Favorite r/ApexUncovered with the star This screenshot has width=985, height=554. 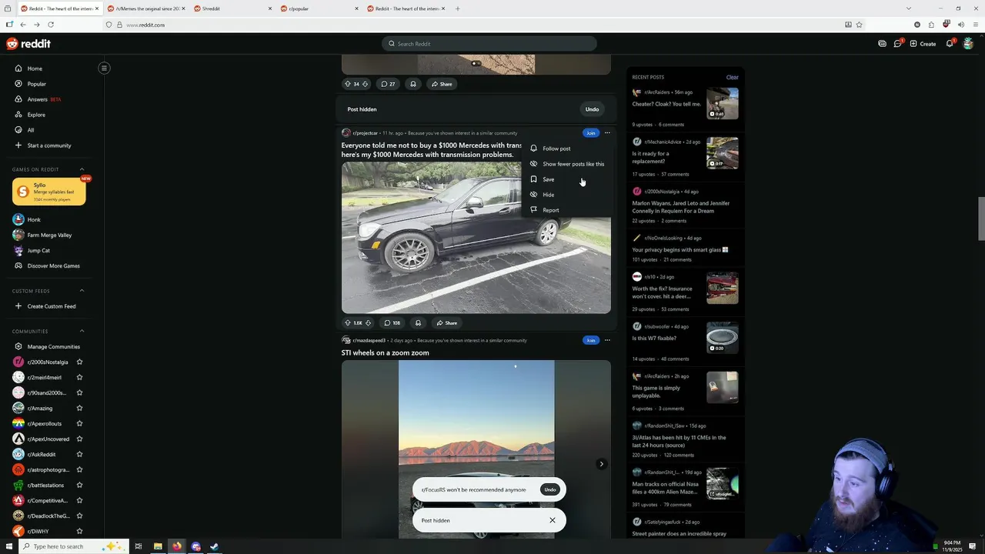[79, 439]
